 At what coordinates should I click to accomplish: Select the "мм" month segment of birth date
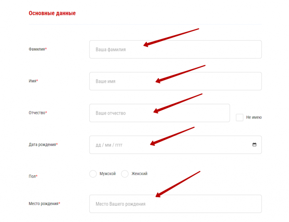pyautogui.click(x=108, y=145)
